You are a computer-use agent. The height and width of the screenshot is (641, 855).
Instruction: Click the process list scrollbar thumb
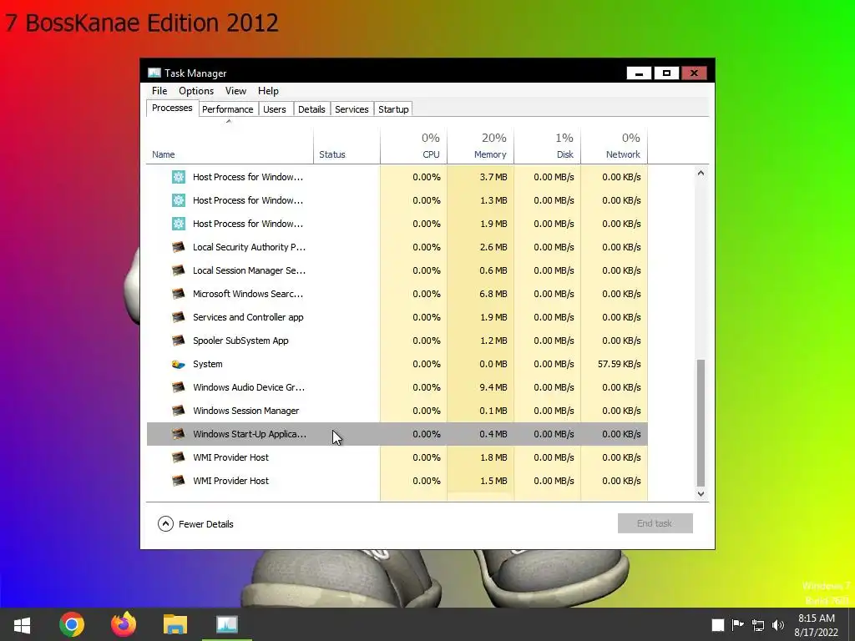(701, 422)
